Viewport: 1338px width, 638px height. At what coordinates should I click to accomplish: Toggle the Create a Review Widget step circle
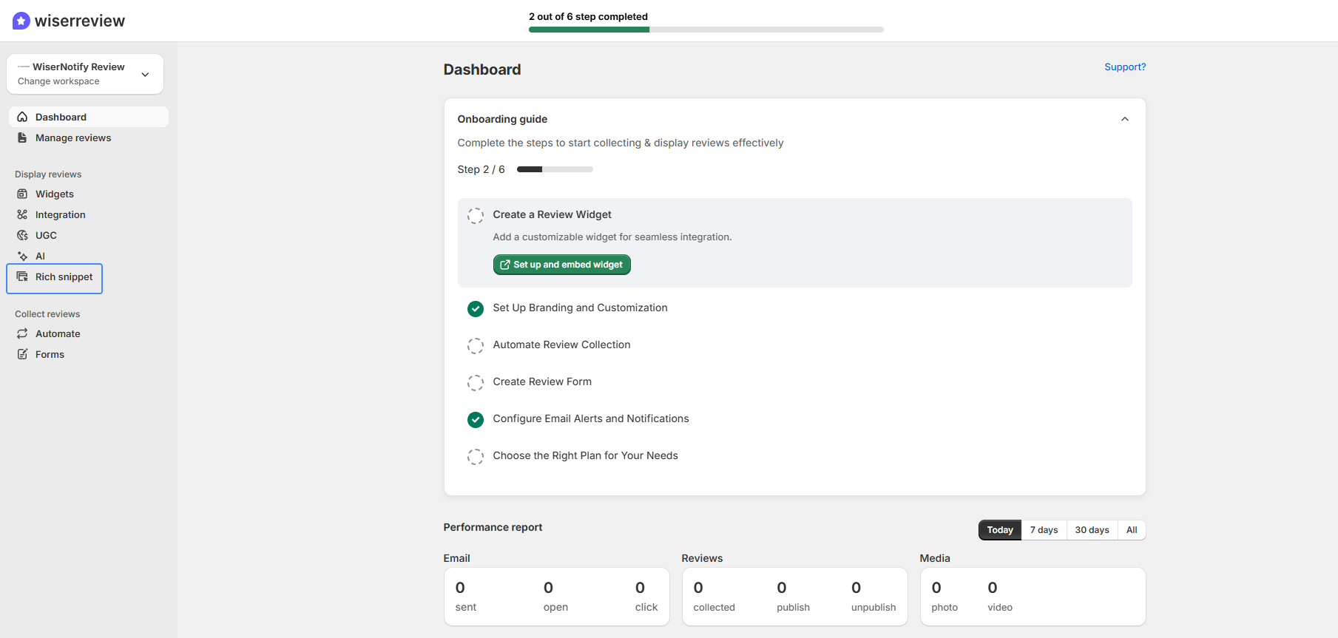tap(476, 215)
